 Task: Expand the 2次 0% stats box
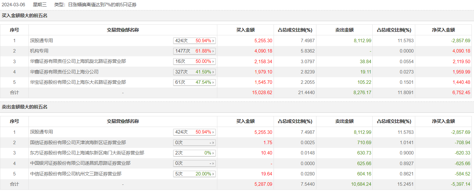[x=214, y=153]
